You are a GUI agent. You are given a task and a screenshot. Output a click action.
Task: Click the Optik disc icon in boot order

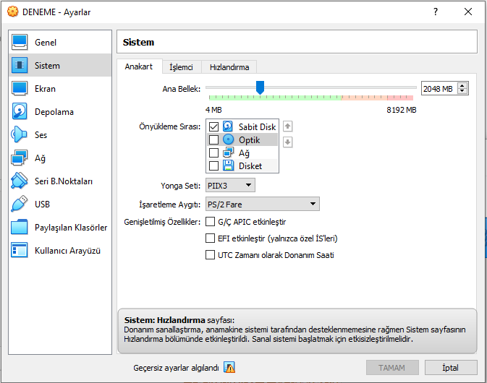click(228, 139)
